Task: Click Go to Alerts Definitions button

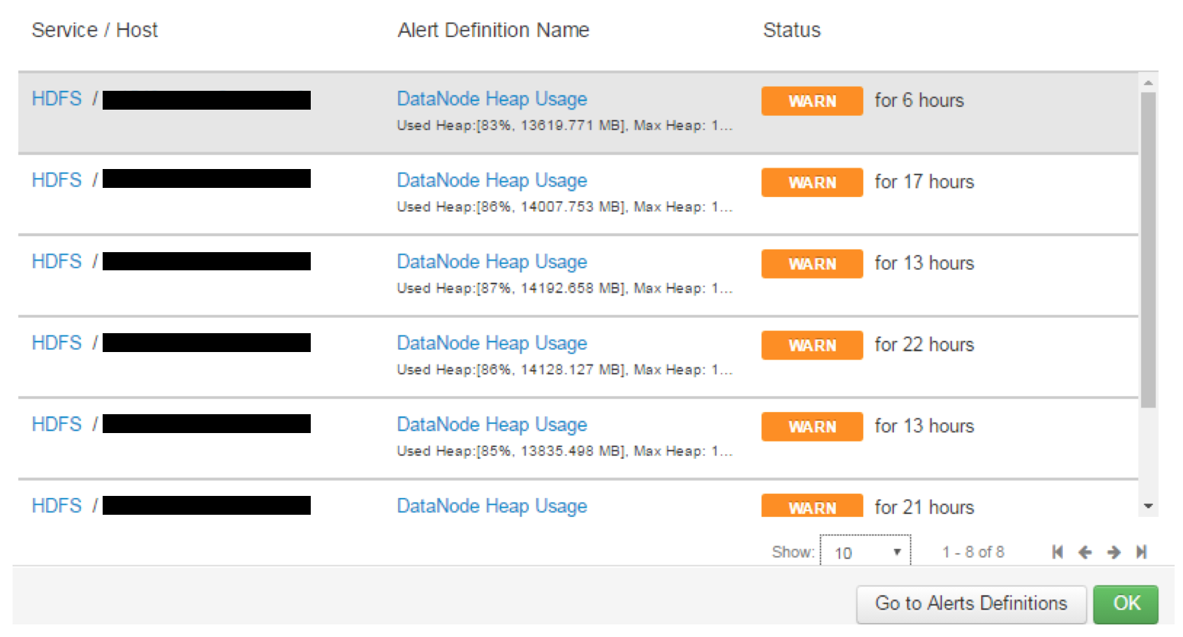Action: click(971, 603)
